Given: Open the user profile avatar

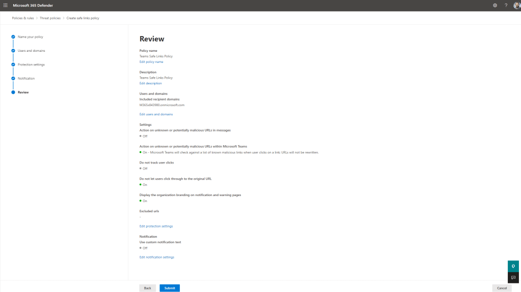Looking at the screenshot, I should click(x=516, y=5).
